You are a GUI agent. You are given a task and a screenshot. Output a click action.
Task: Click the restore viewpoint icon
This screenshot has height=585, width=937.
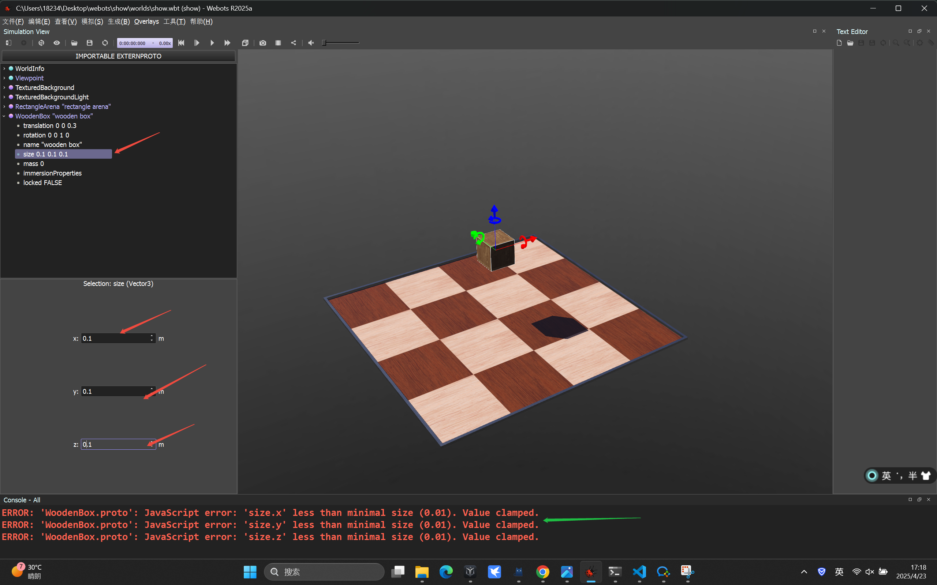tap(41, 43)
